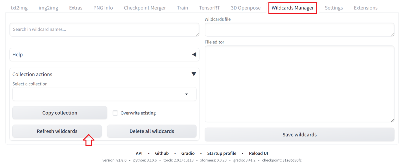Click in the wildcard names search field
404x167 pixels.
(104, 30)
